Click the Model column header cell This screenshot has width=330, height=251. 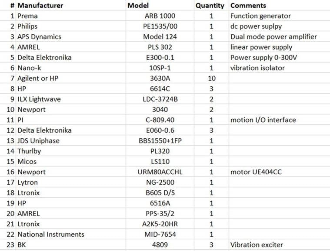160,5
